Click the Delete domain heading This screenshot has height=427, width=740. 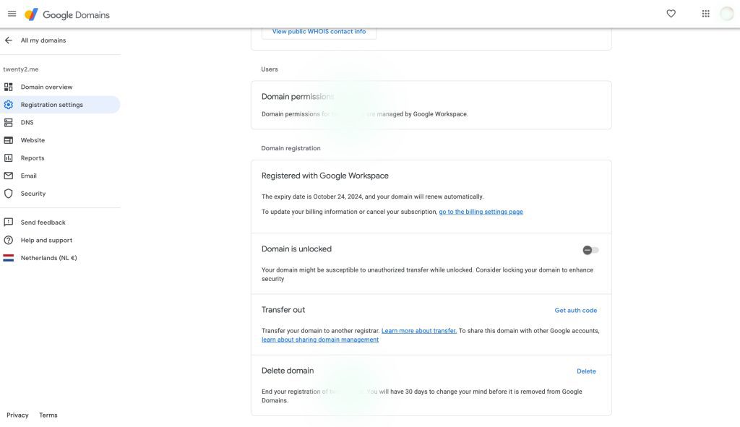[288, 371]
